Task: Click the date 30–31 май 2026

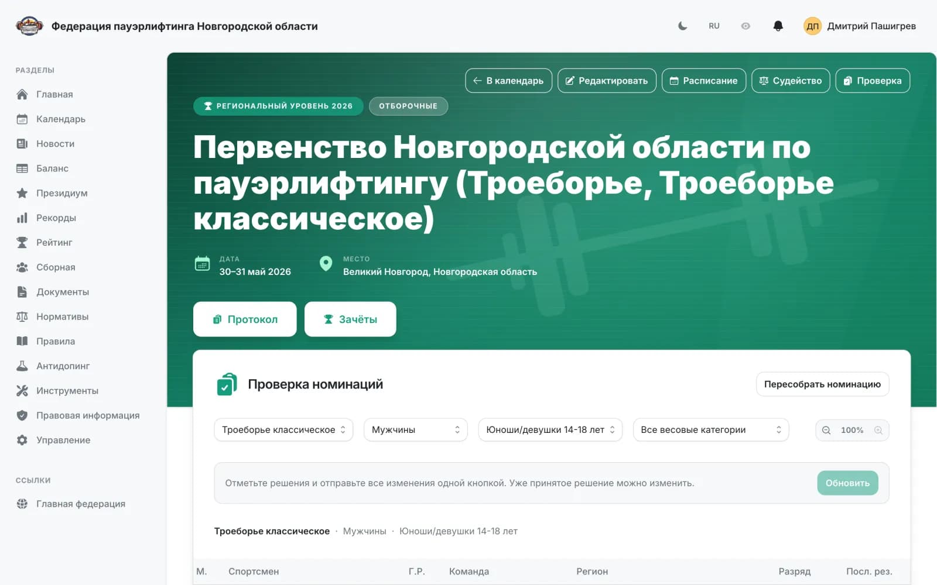Action: [255, 271]
